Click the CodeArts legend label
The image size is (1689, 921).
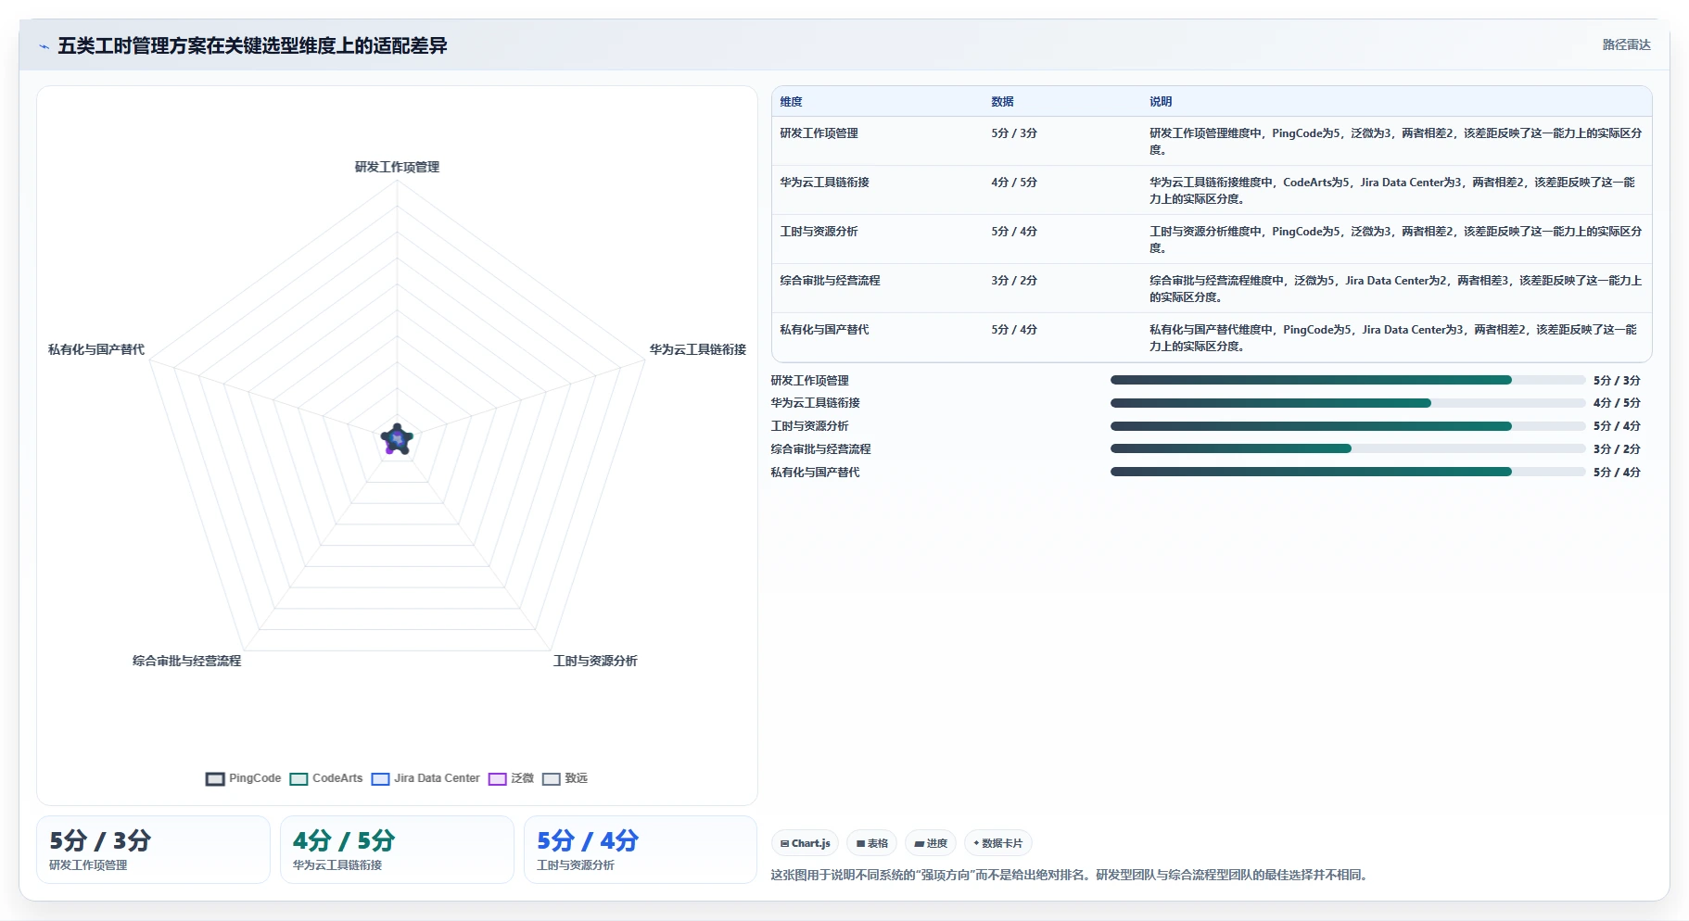point(337,778)
